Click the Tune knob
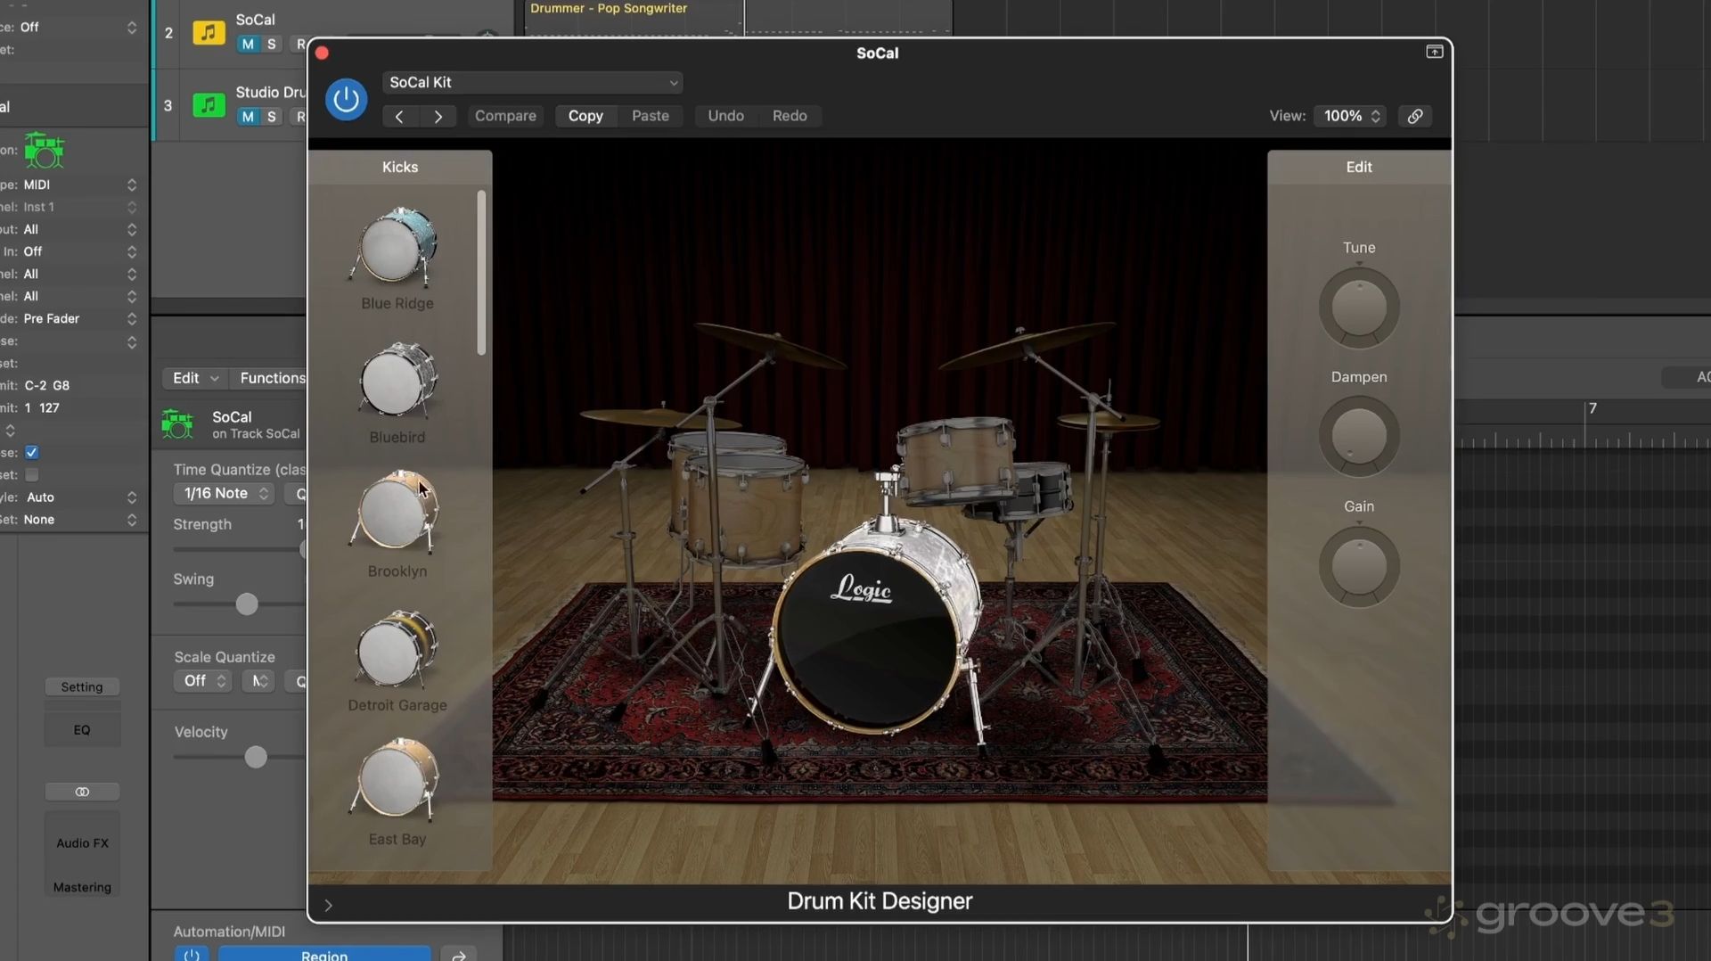The width and height of the screenshot is (1711, 961). (x=1358, y=308)
